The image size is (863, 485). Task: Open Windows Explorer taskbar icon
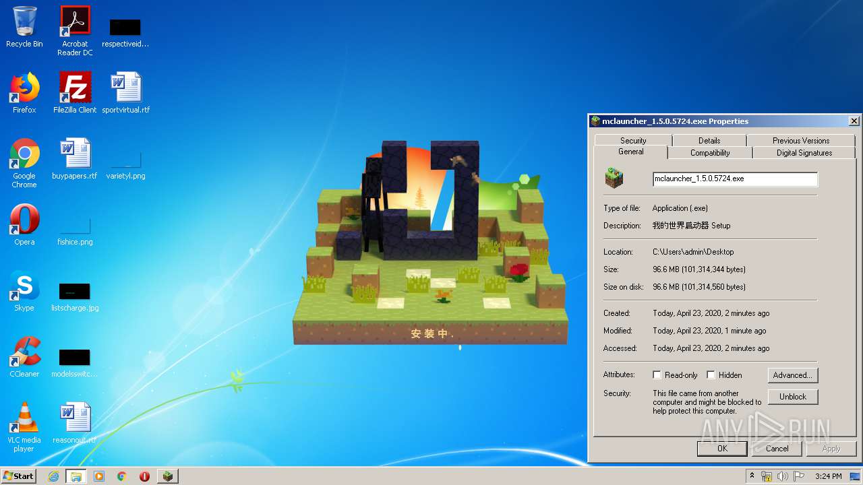click(x=76, y=476)
